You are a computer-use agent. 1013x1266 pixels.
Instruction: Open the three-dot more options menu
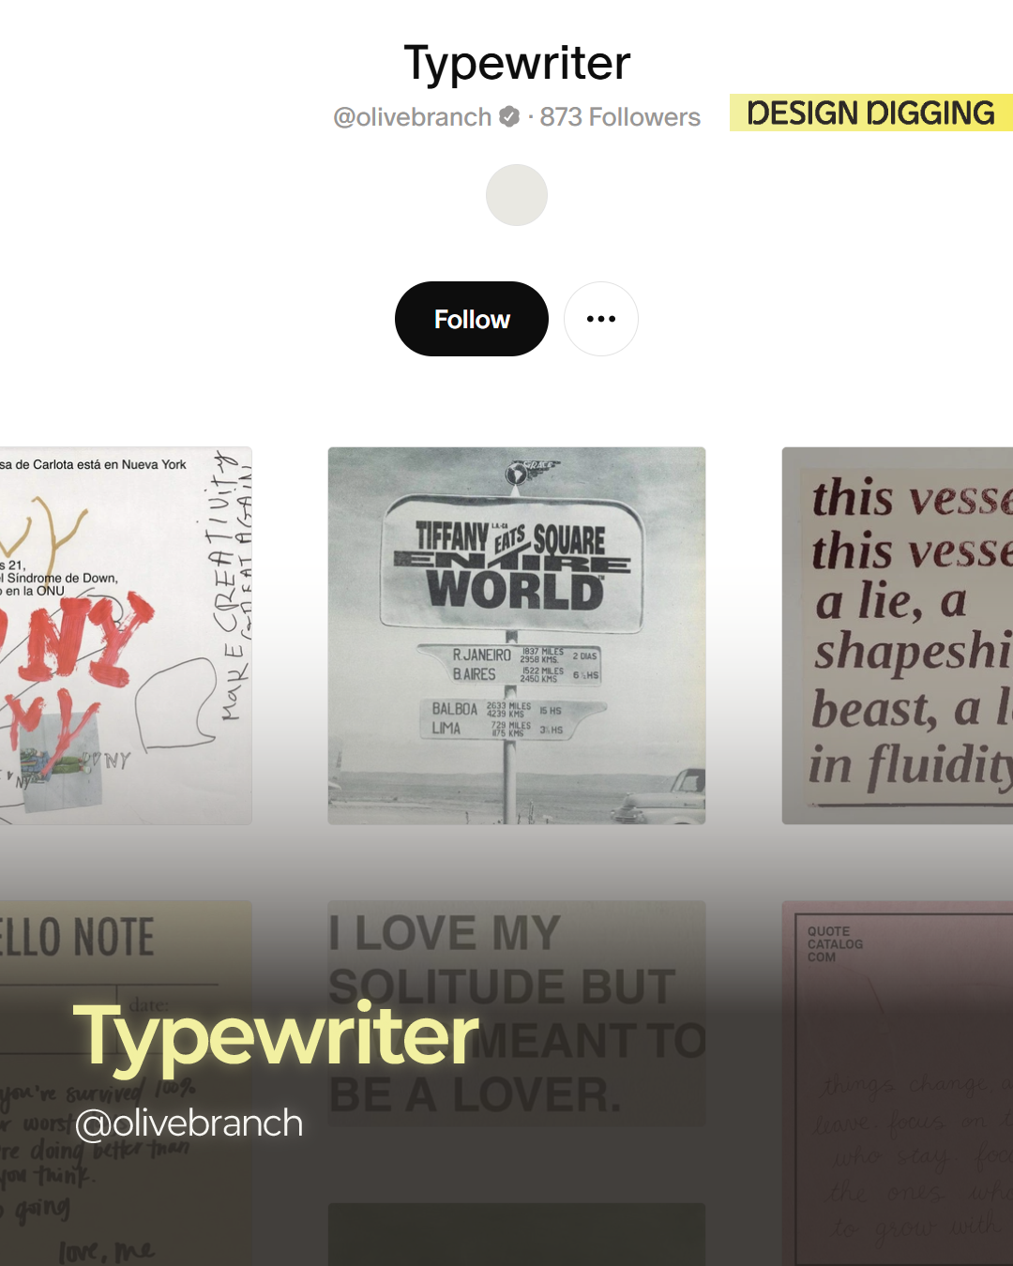click(601, 319)
